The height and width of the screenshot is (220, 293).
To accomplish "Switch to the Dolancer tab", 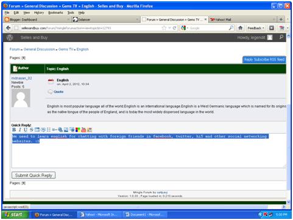I will pyautogui.click(x=105, y=19).
